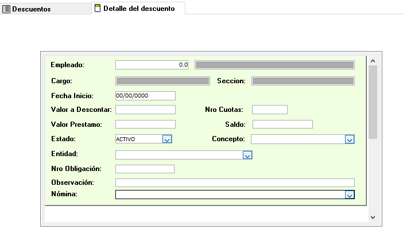Select the Detalle del descuento tab
Screen dimensions: 403x237
point(138,9)
